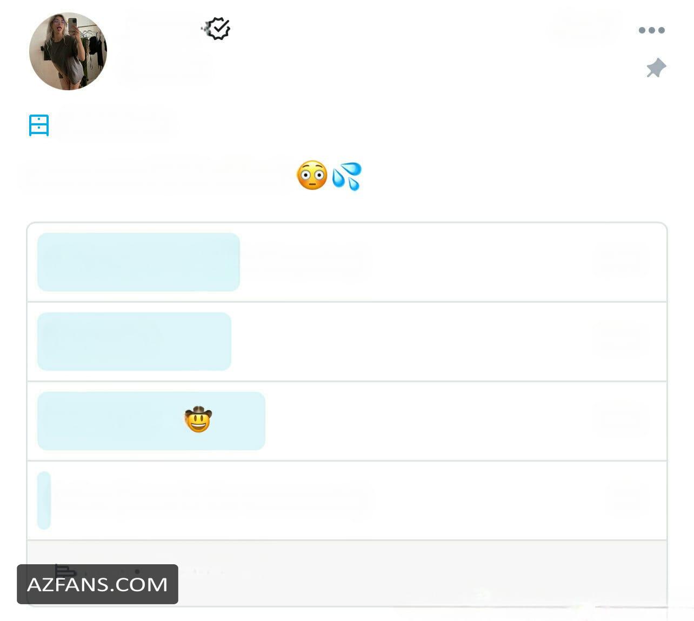This screenshot has height=621, width=694.
Task: Select poll option with the cowboy emoji
Action: pyautogui.click(x=347, y=421)
